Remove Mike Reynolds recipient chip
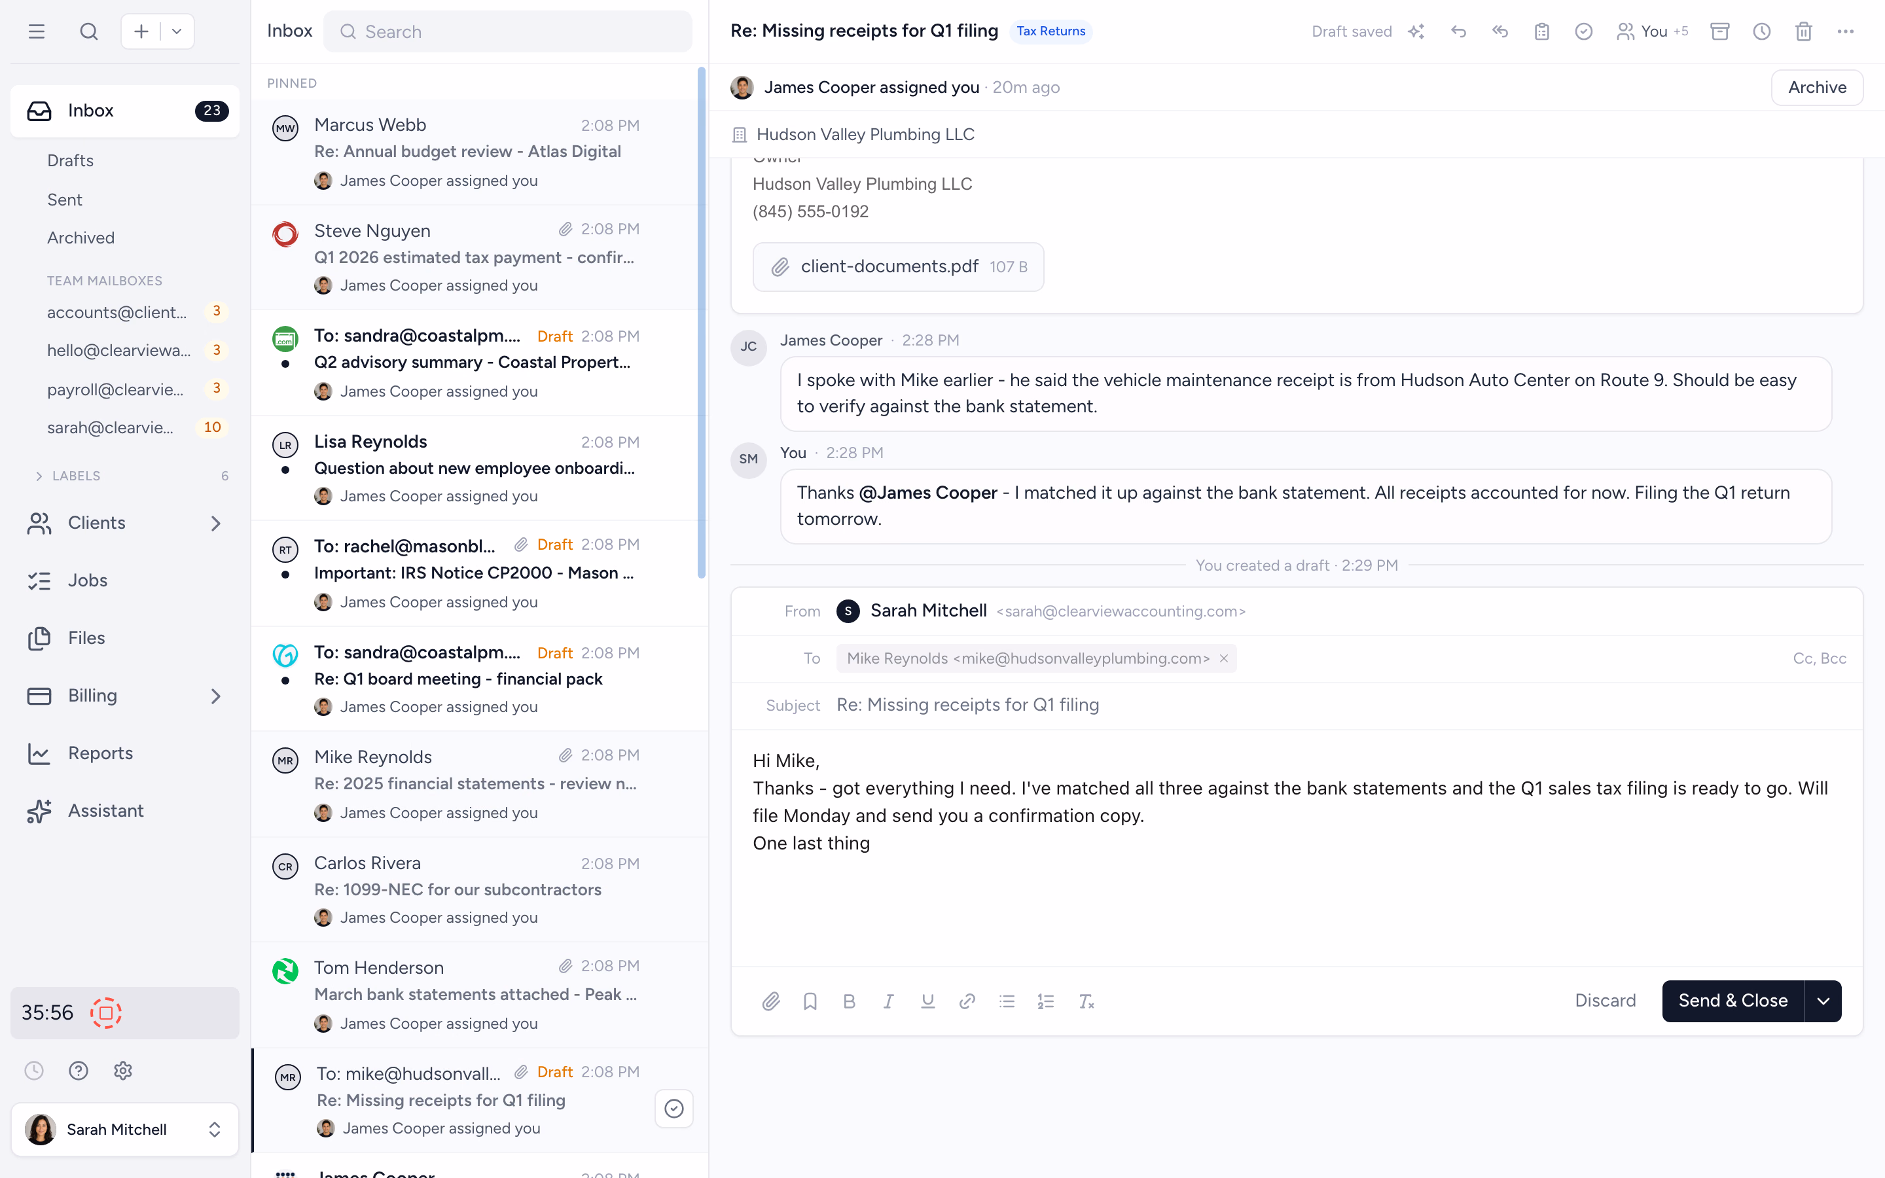This screenshot has width=1885, height=1178. [x=1224, y=658]
